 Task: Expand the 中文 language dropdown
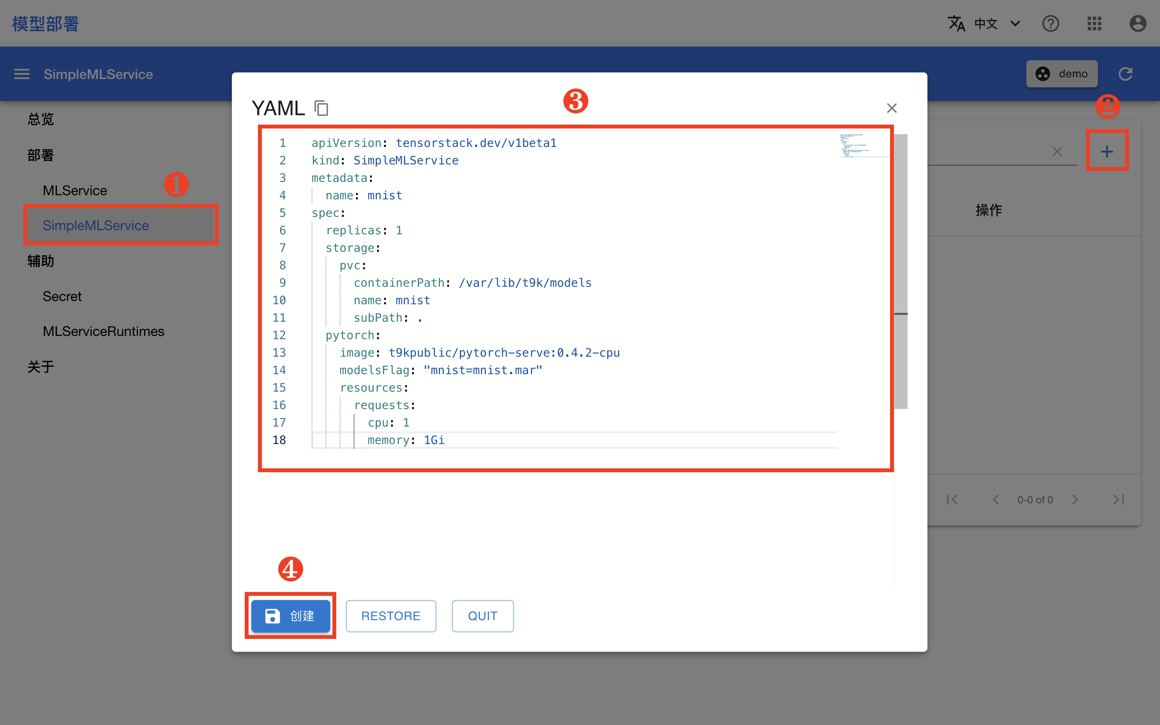(1015, 24)
